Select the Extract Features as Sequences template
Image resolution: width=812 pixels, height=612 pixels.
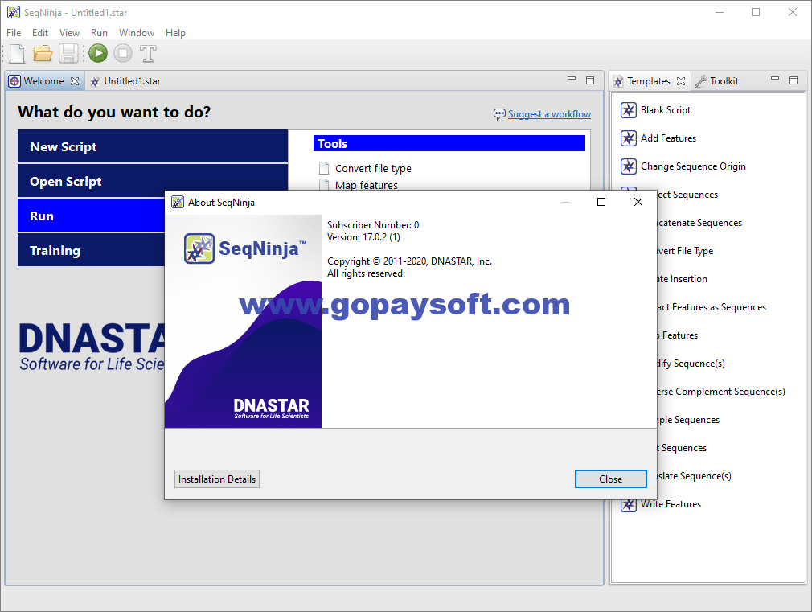pos(712,307)
